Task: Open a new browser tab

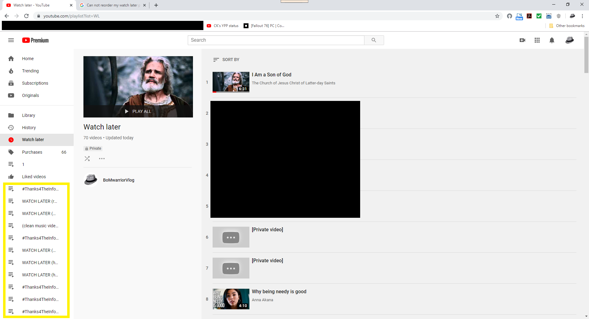Action: [156, 5]
